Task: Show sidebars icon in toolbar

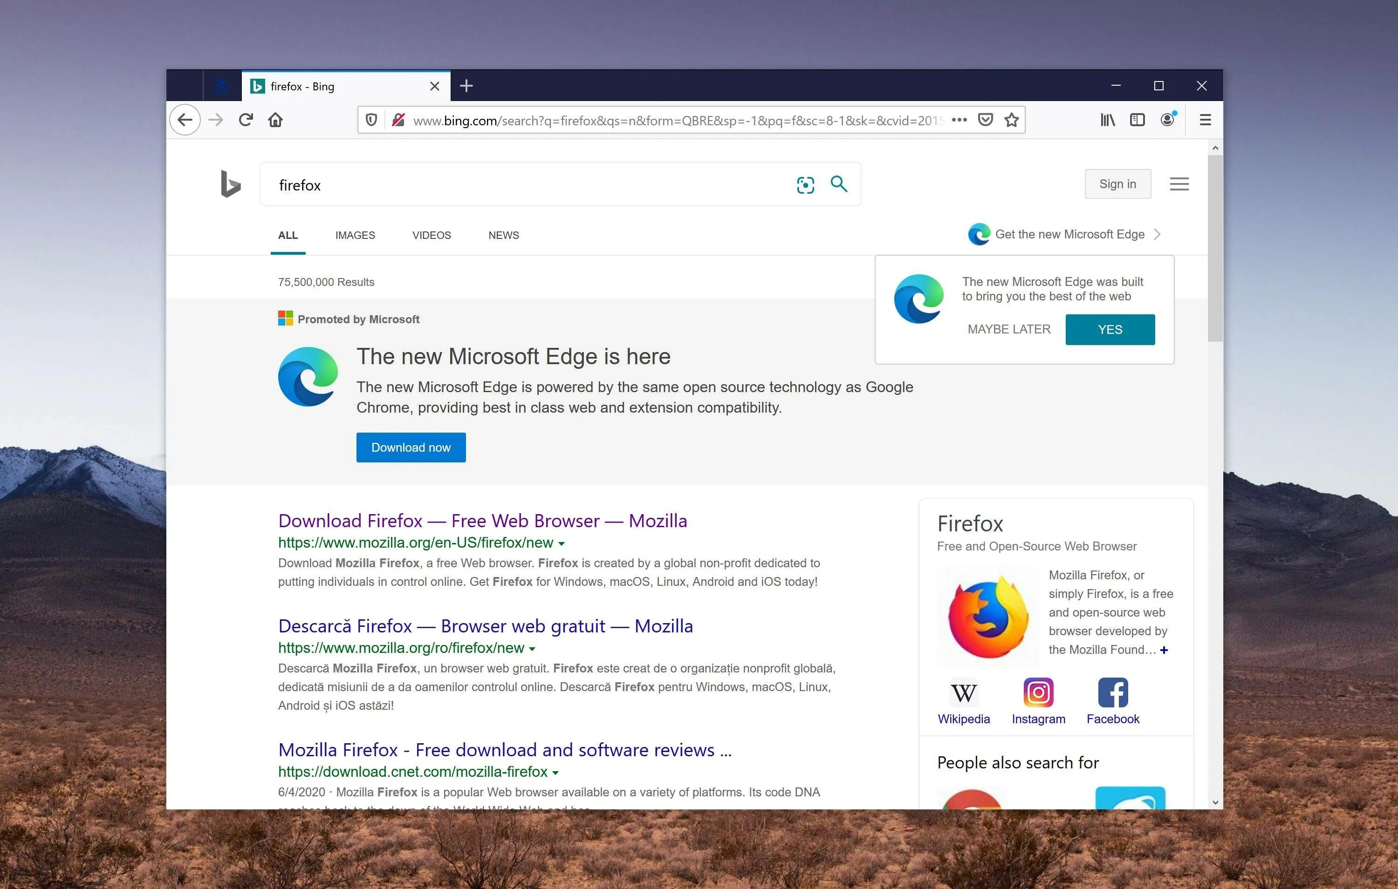Action: pyautogui.click(x=1137, y=120)
